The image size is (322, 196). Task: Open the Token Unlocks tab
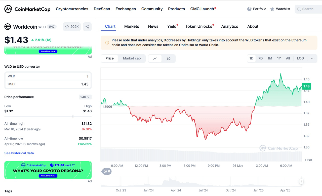tap(199, 26)
